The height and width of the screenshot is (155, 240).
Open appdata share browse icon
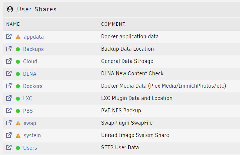click(x=9, y=36)
